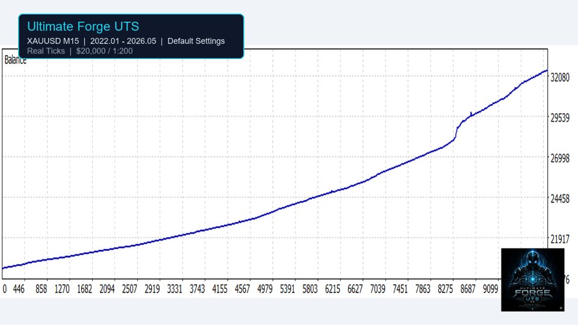Click the 9099 trade axis label
578x325 pixels.
(x=491, y=289)
